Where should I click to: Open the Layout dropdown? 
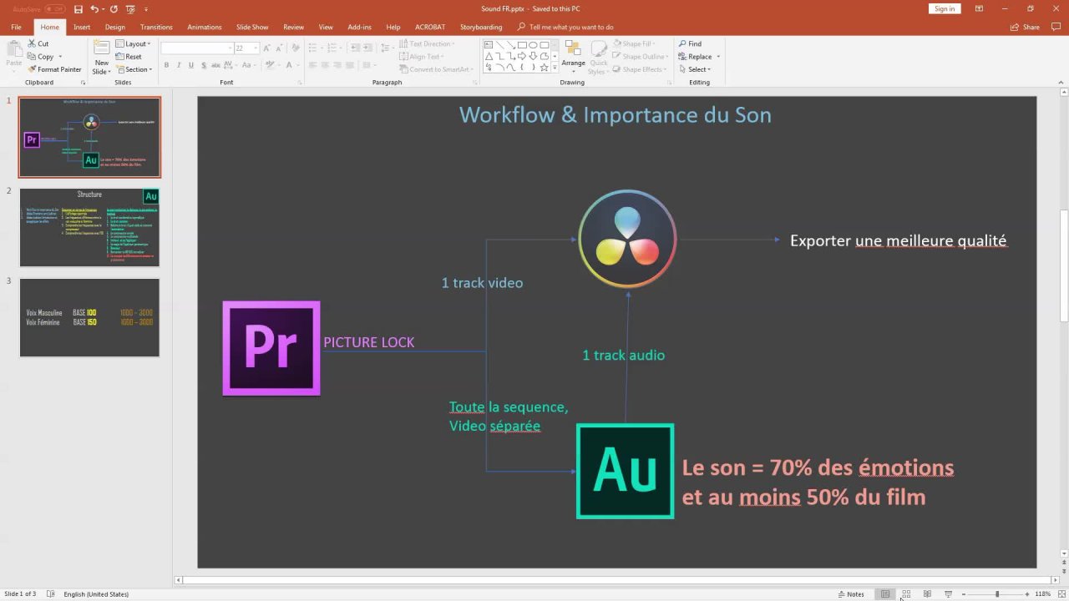point(134,43)
